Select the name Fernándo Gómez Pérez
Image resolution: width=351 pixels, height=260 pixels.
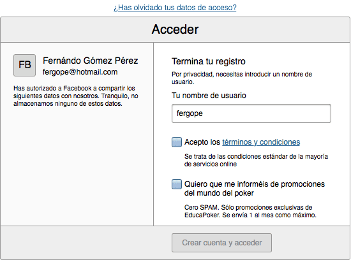[91, 61]
